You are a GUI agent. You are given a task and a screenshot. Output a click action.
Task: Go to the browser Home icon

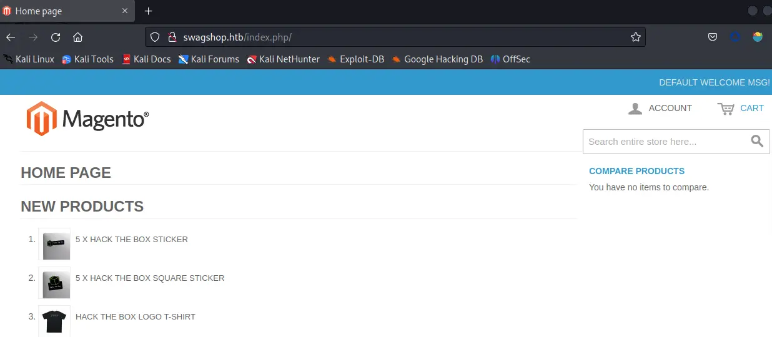[77, 37]
